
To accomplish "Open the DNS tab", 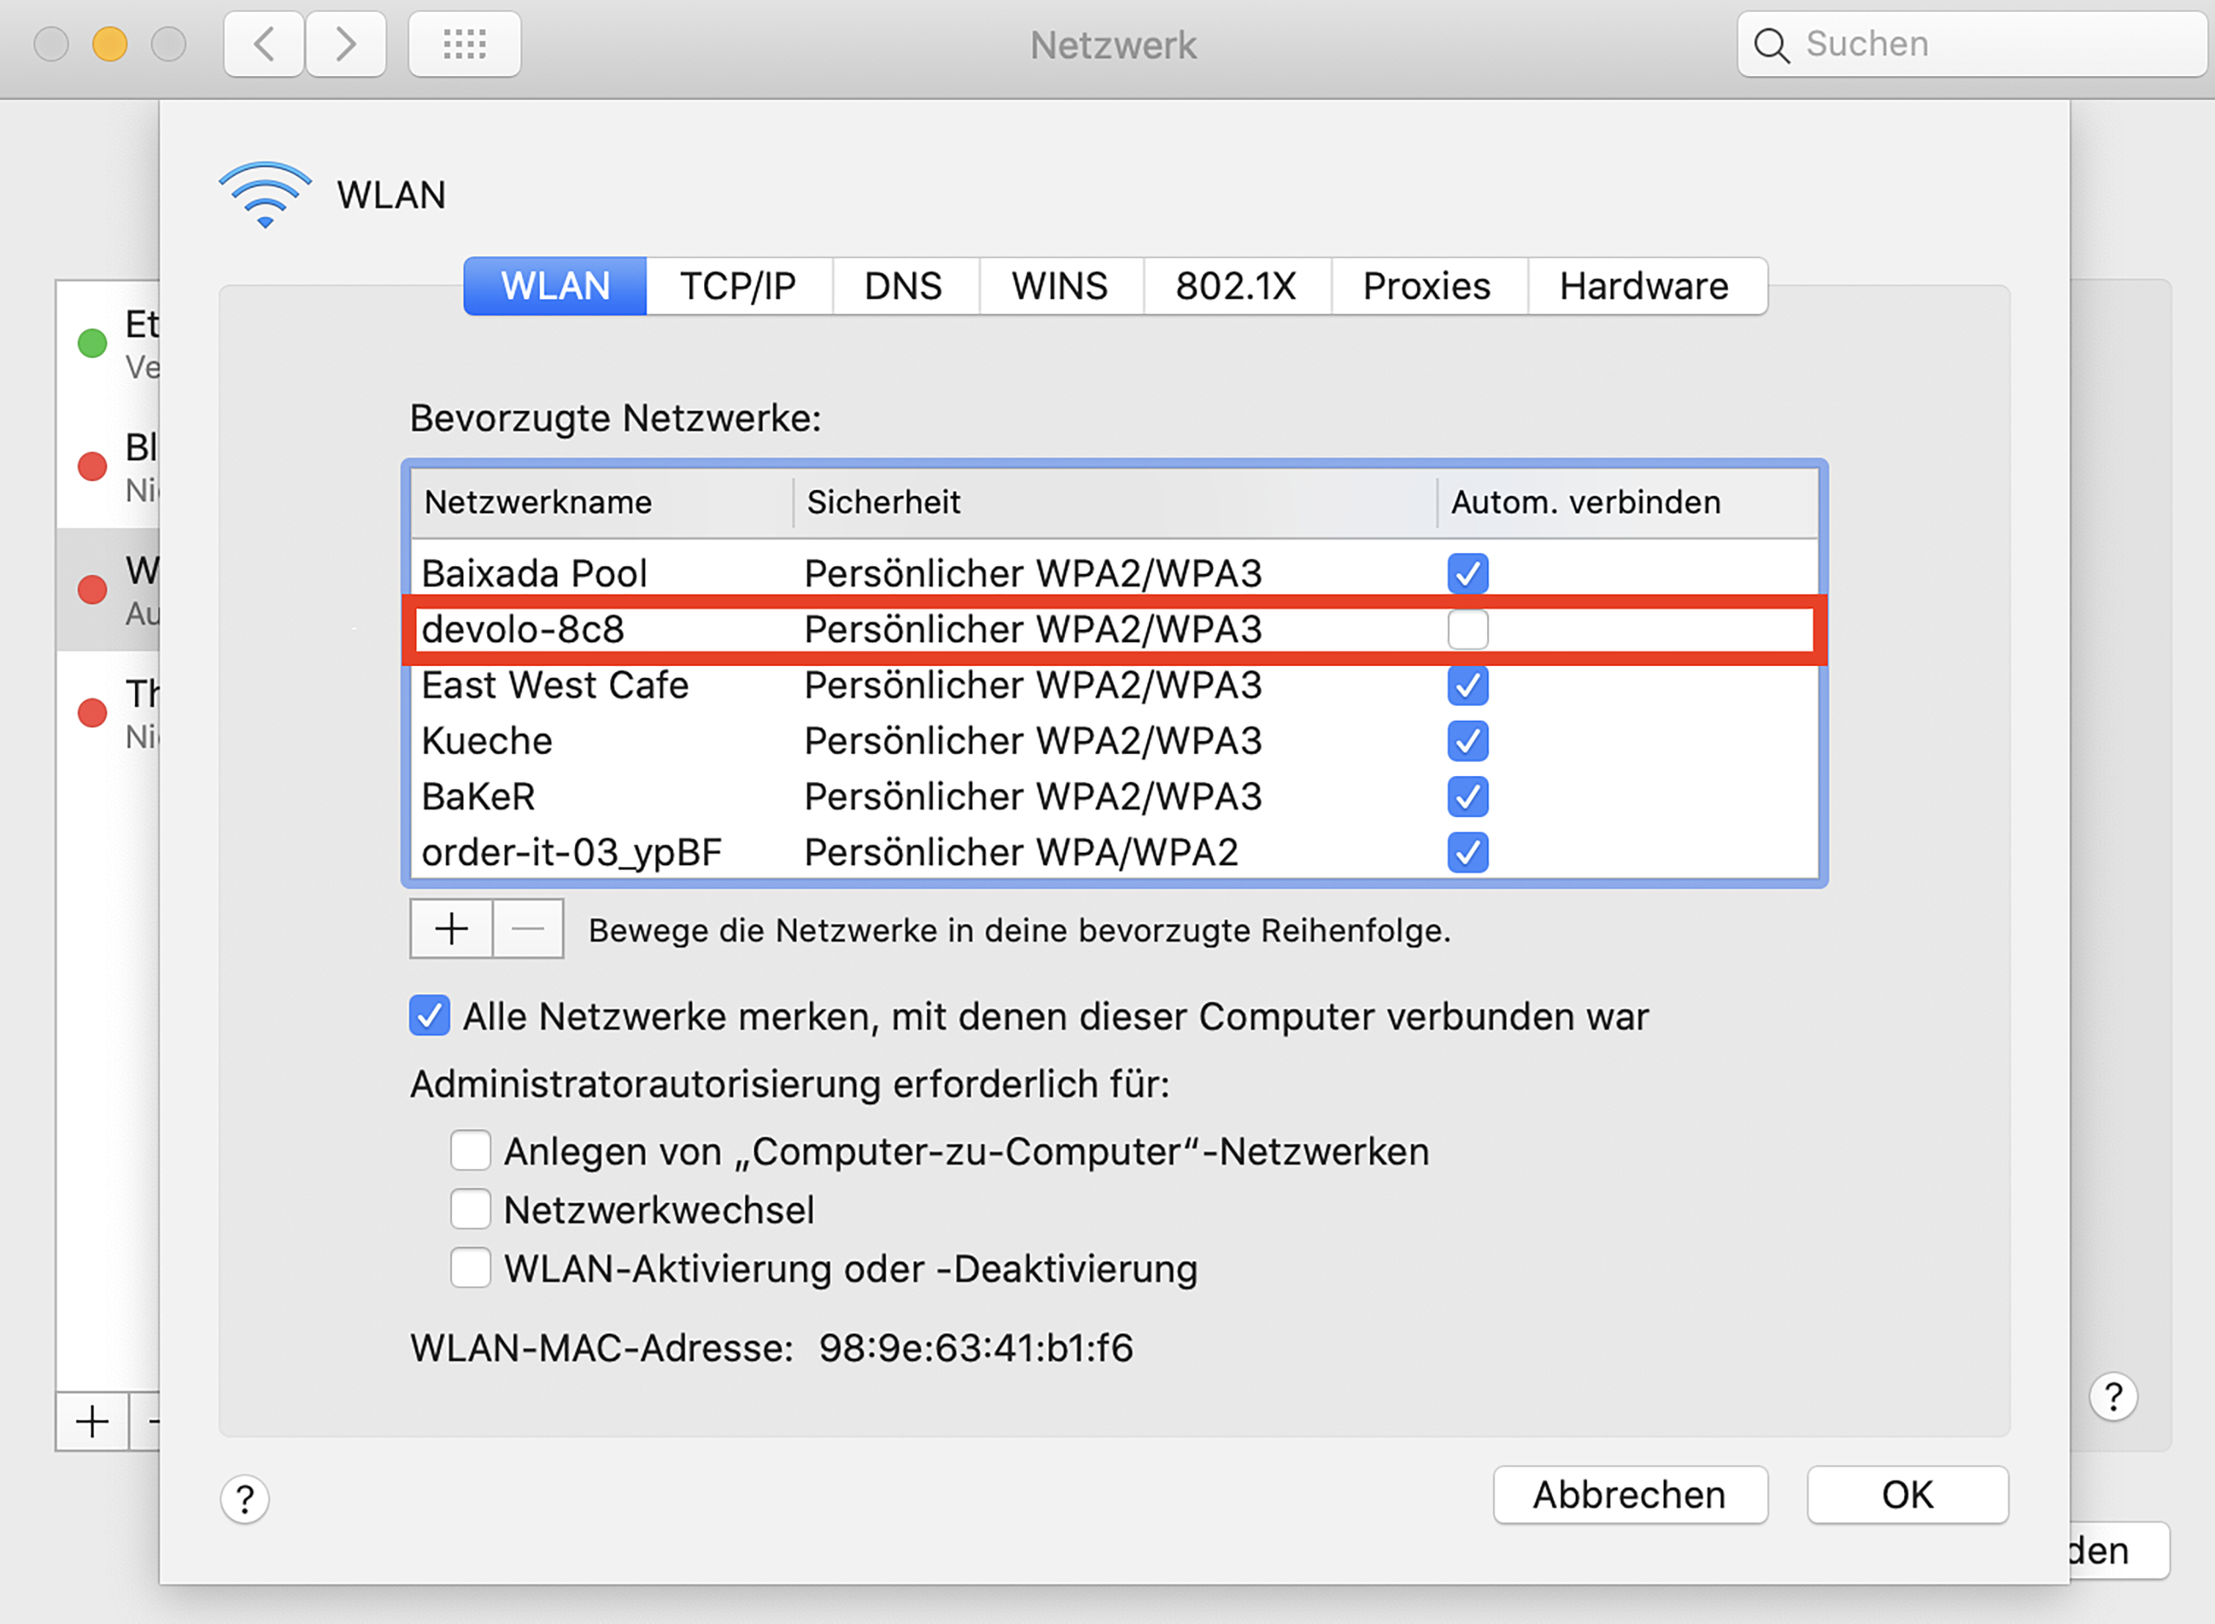I will pyautogui.click(x=903, y=286).
